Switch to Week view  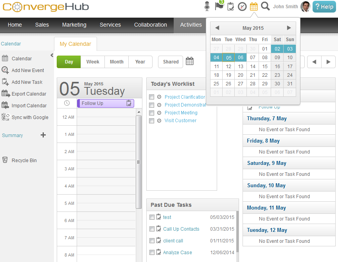click(93, 62)
